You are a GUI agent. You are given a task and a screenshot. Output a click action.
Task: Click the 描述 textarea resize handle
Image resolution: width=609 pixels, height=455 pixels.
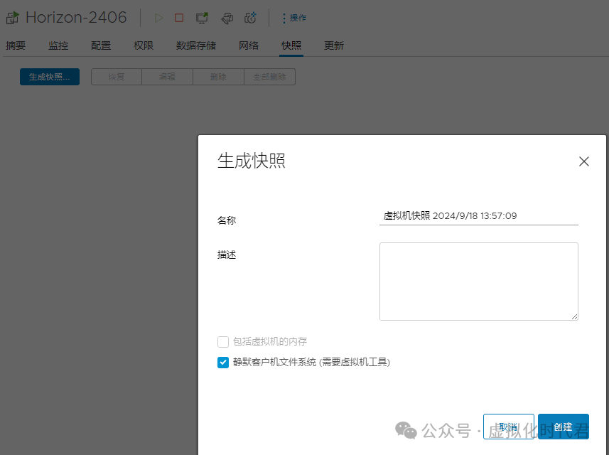coord(574,316)
